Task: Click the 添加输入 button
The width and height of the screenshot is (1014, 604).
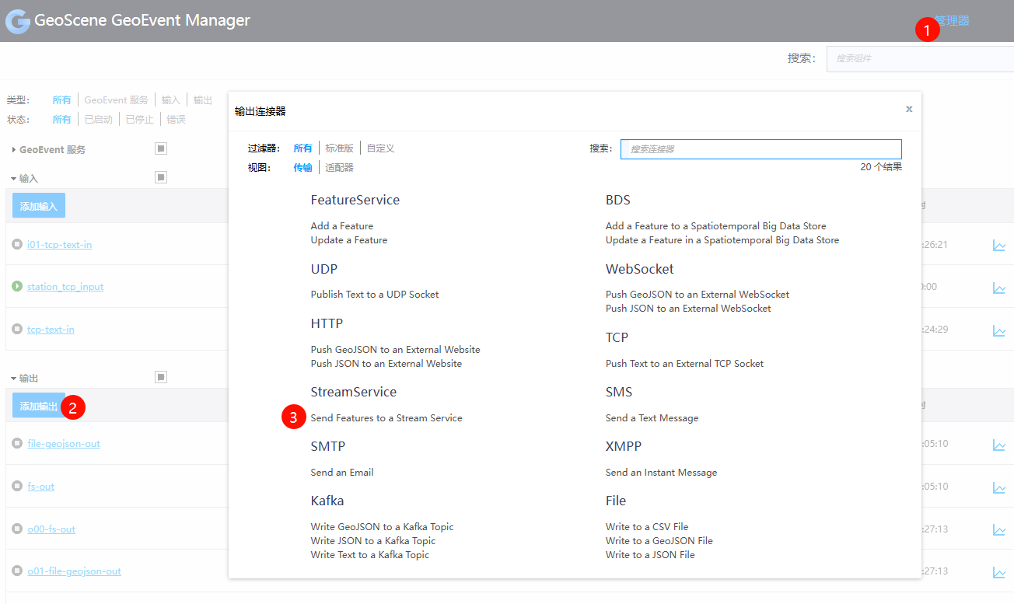Action: (39, 206)
